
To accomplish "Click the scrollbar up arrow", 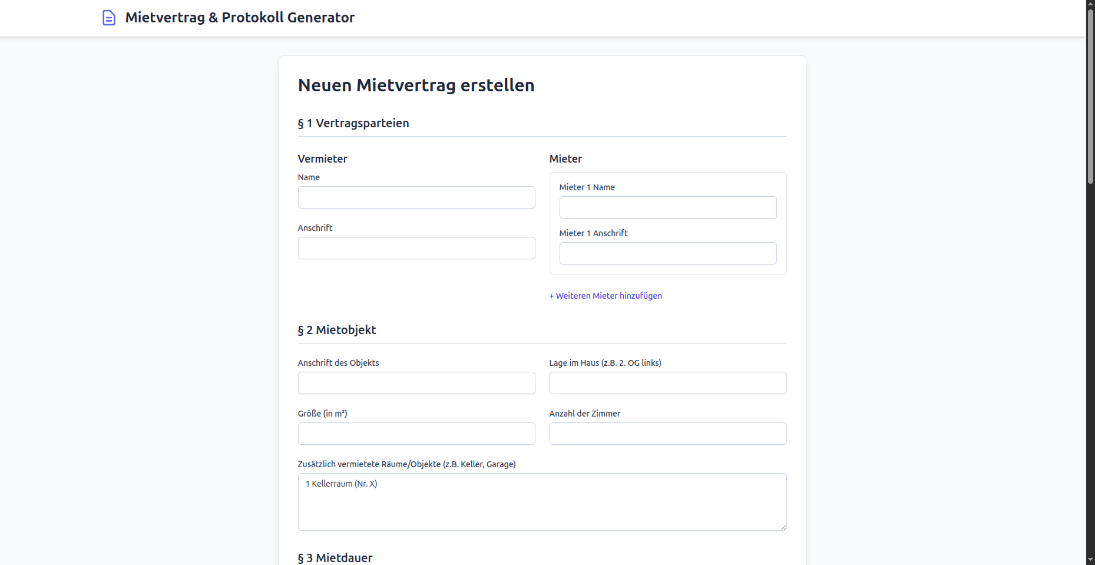I will (1090, 4).
